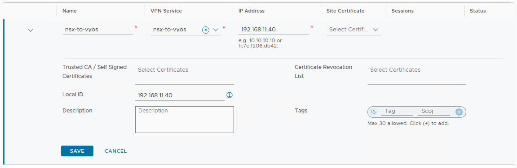Image resolution: width=517 pixels, height=168 pixels.
Task: Click the Local ID input field
Action: click(x=180, y=95)
